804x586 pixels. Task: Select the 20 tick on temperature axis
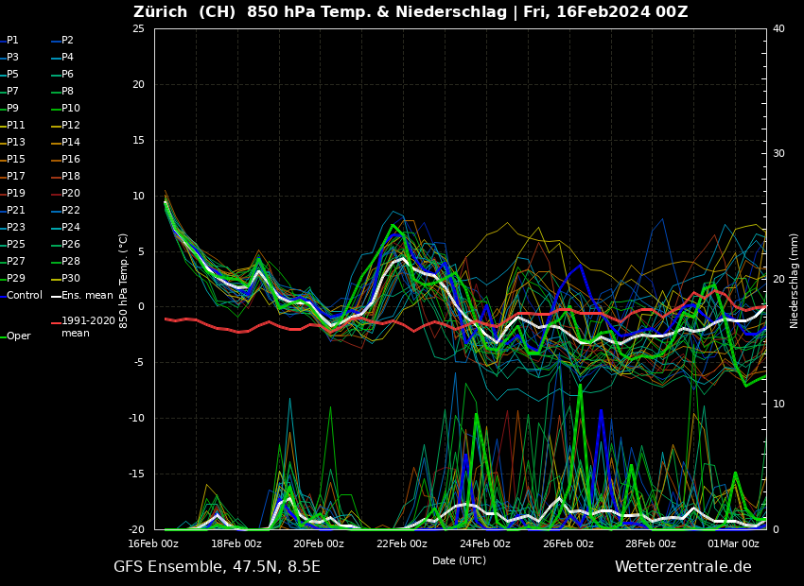coord(138,84)
